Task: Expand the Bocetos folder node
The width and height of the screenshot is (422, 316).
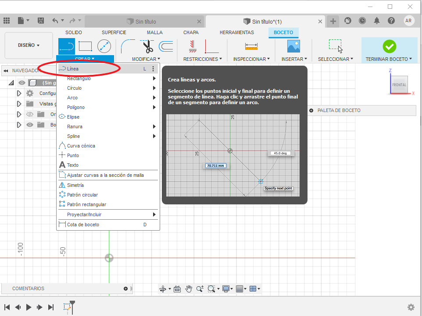Action: coord(19,125)
